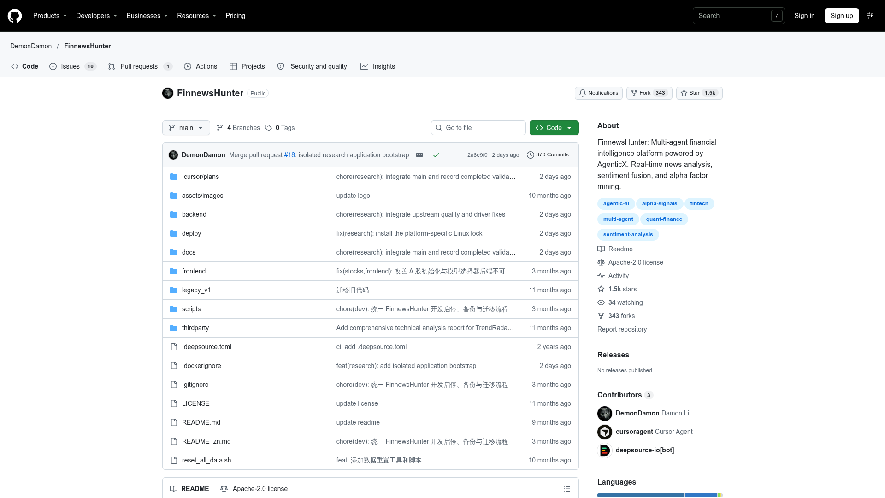The image size is (885, 498).
Task: Open the Security and quality tab
Action: (x=312, y=66)
